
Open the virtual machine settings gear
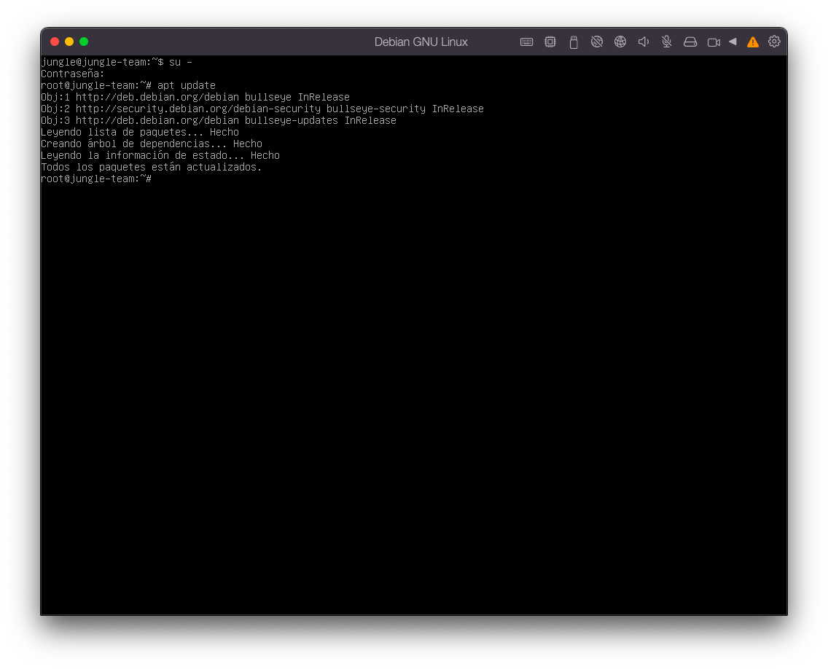click(x=774, y=42)
